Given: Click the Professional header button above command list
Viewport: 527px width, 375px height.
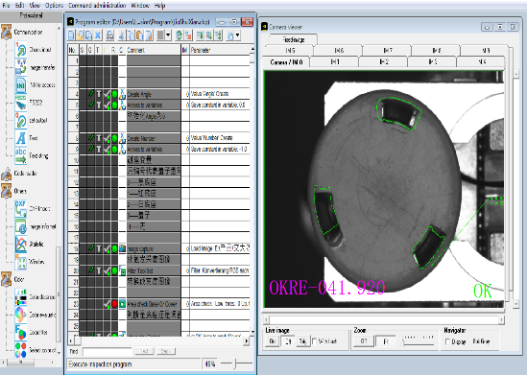Looking at the screenshot, I should point(32,15).
